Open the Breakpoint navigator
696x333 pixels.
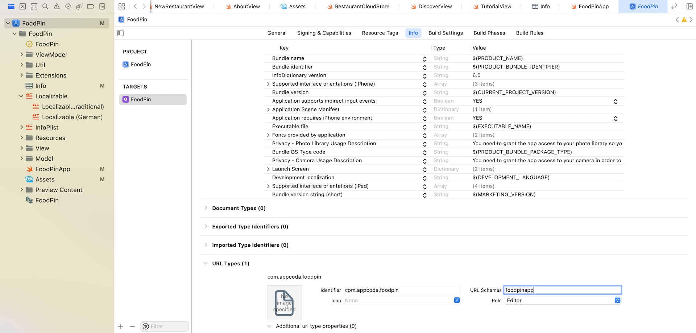click(90, 6)
